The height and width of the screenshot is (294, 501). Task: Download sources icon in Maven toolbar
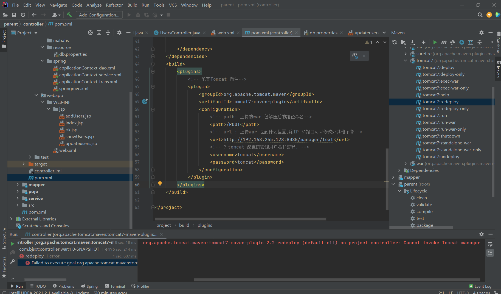(413, 42)
